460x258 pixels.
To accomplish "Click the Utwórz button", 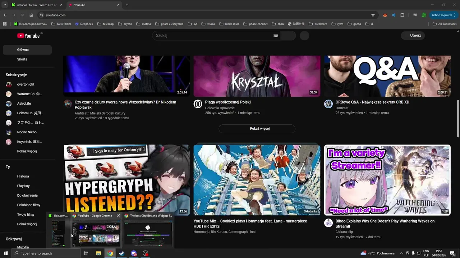I will click(413, 35).
